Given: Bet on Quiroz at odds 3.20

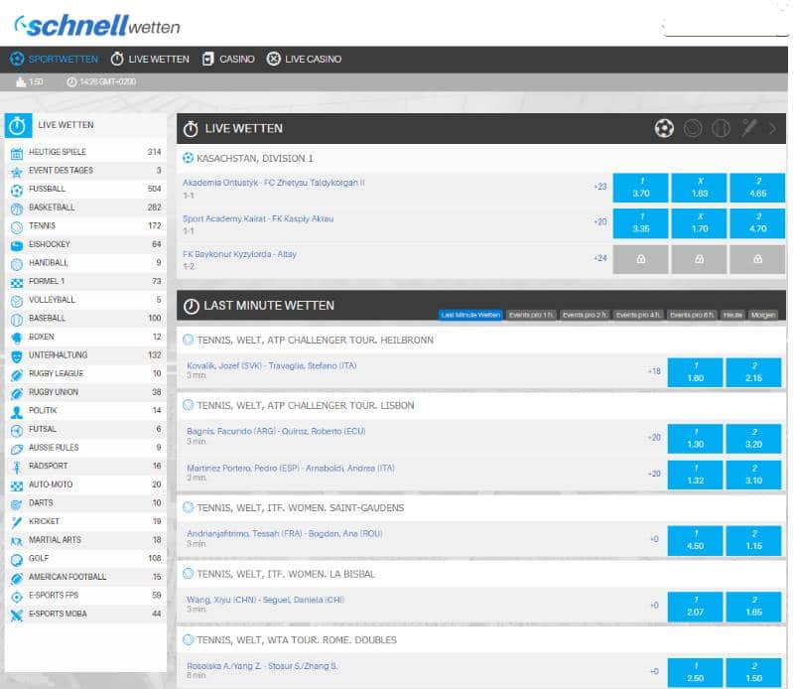Looking at the screenshot, I should [x=753, y=439].
